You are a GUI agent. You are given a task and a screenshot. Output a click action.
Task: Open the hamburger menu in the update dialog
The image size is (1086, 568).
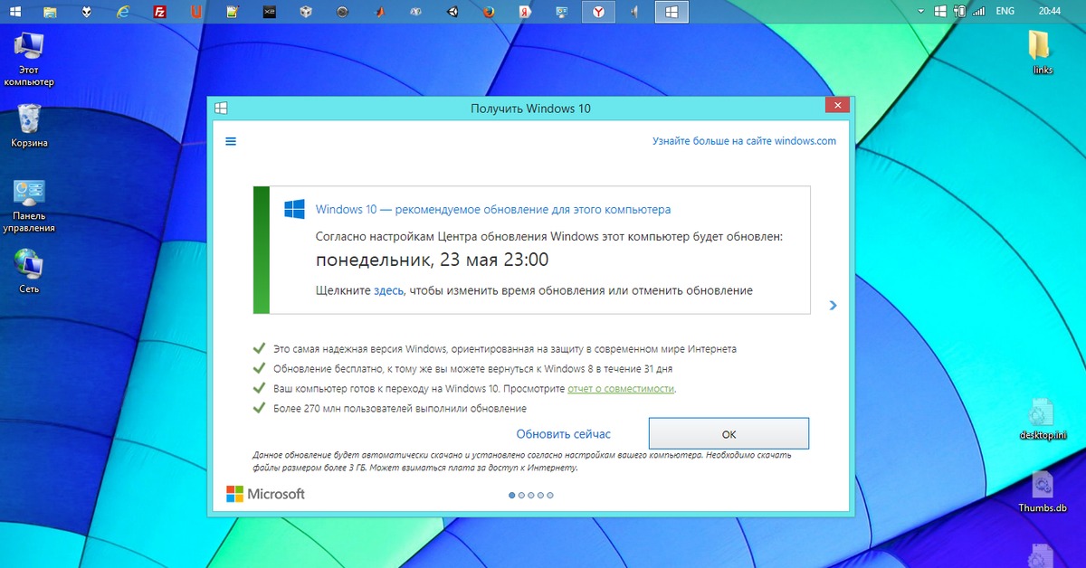coord(230,141)
